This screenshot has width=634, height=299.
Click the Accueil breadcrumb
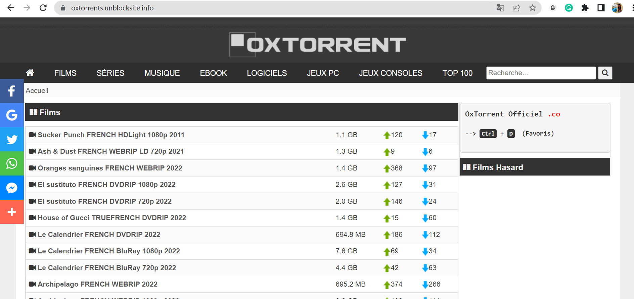[x=37, y=91]
